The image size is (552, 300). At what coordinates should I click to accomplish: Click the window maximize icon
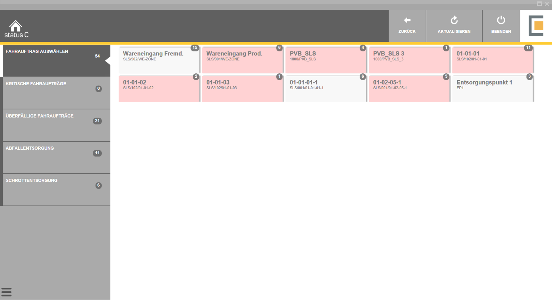coord(539,4)
